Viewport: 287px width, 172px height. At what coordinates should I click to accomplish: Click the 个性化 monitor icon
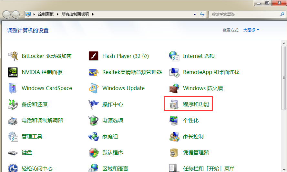pyautogui.click(x=174, y=121)
